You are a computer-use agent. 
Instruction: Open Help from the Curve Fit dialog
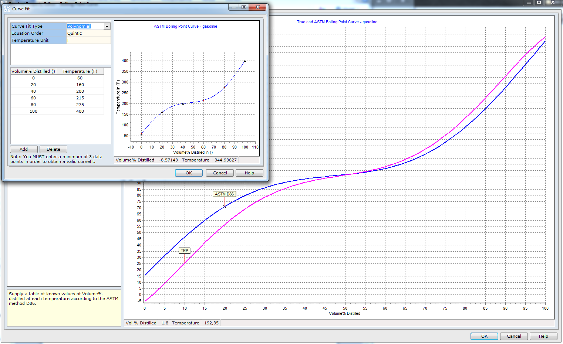(x=249, y=173)
